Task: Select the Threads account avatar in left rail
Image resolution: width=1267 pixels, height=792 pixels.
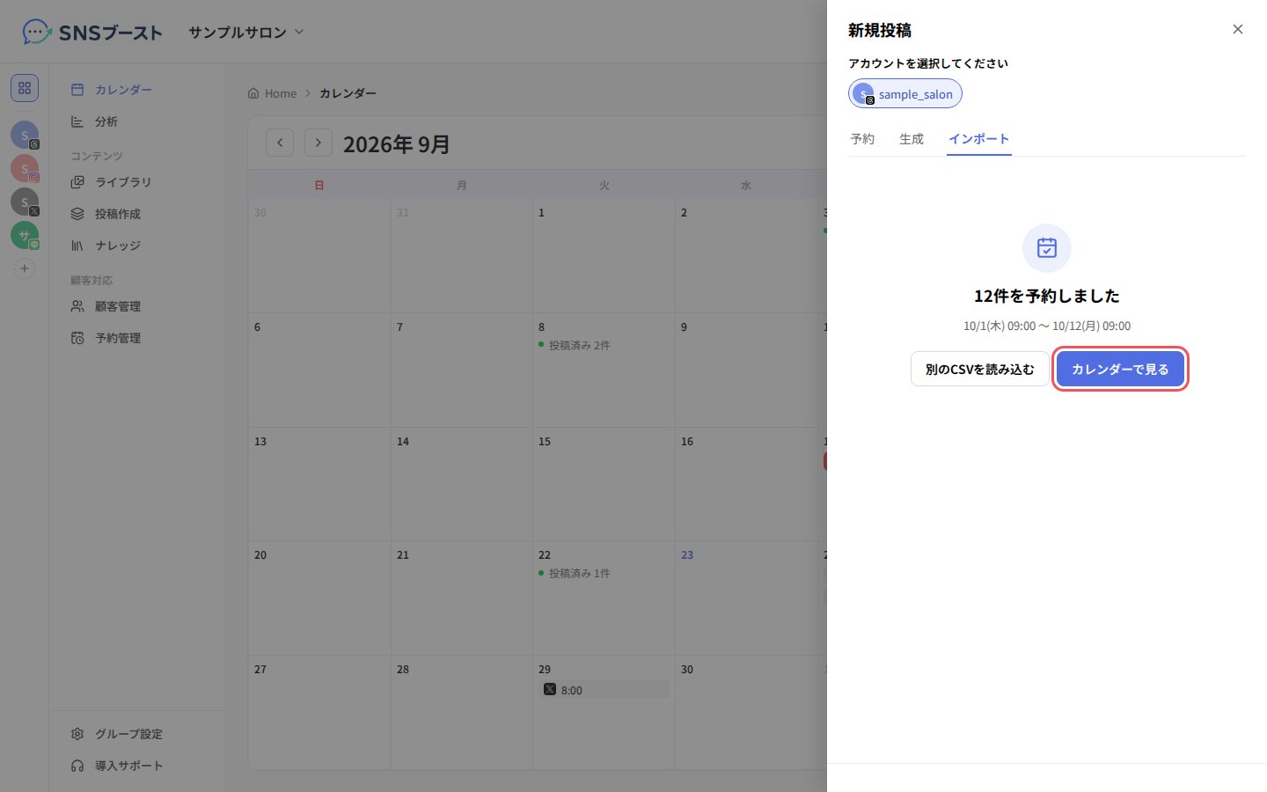Action: [x=25, y=135]
